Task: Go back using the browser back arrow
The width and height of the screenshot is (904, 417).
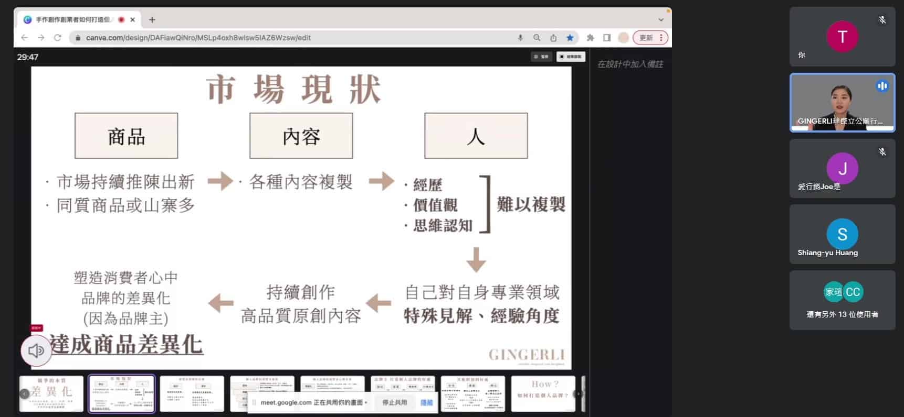Action: pyautogui.click(x=24, y=38)
